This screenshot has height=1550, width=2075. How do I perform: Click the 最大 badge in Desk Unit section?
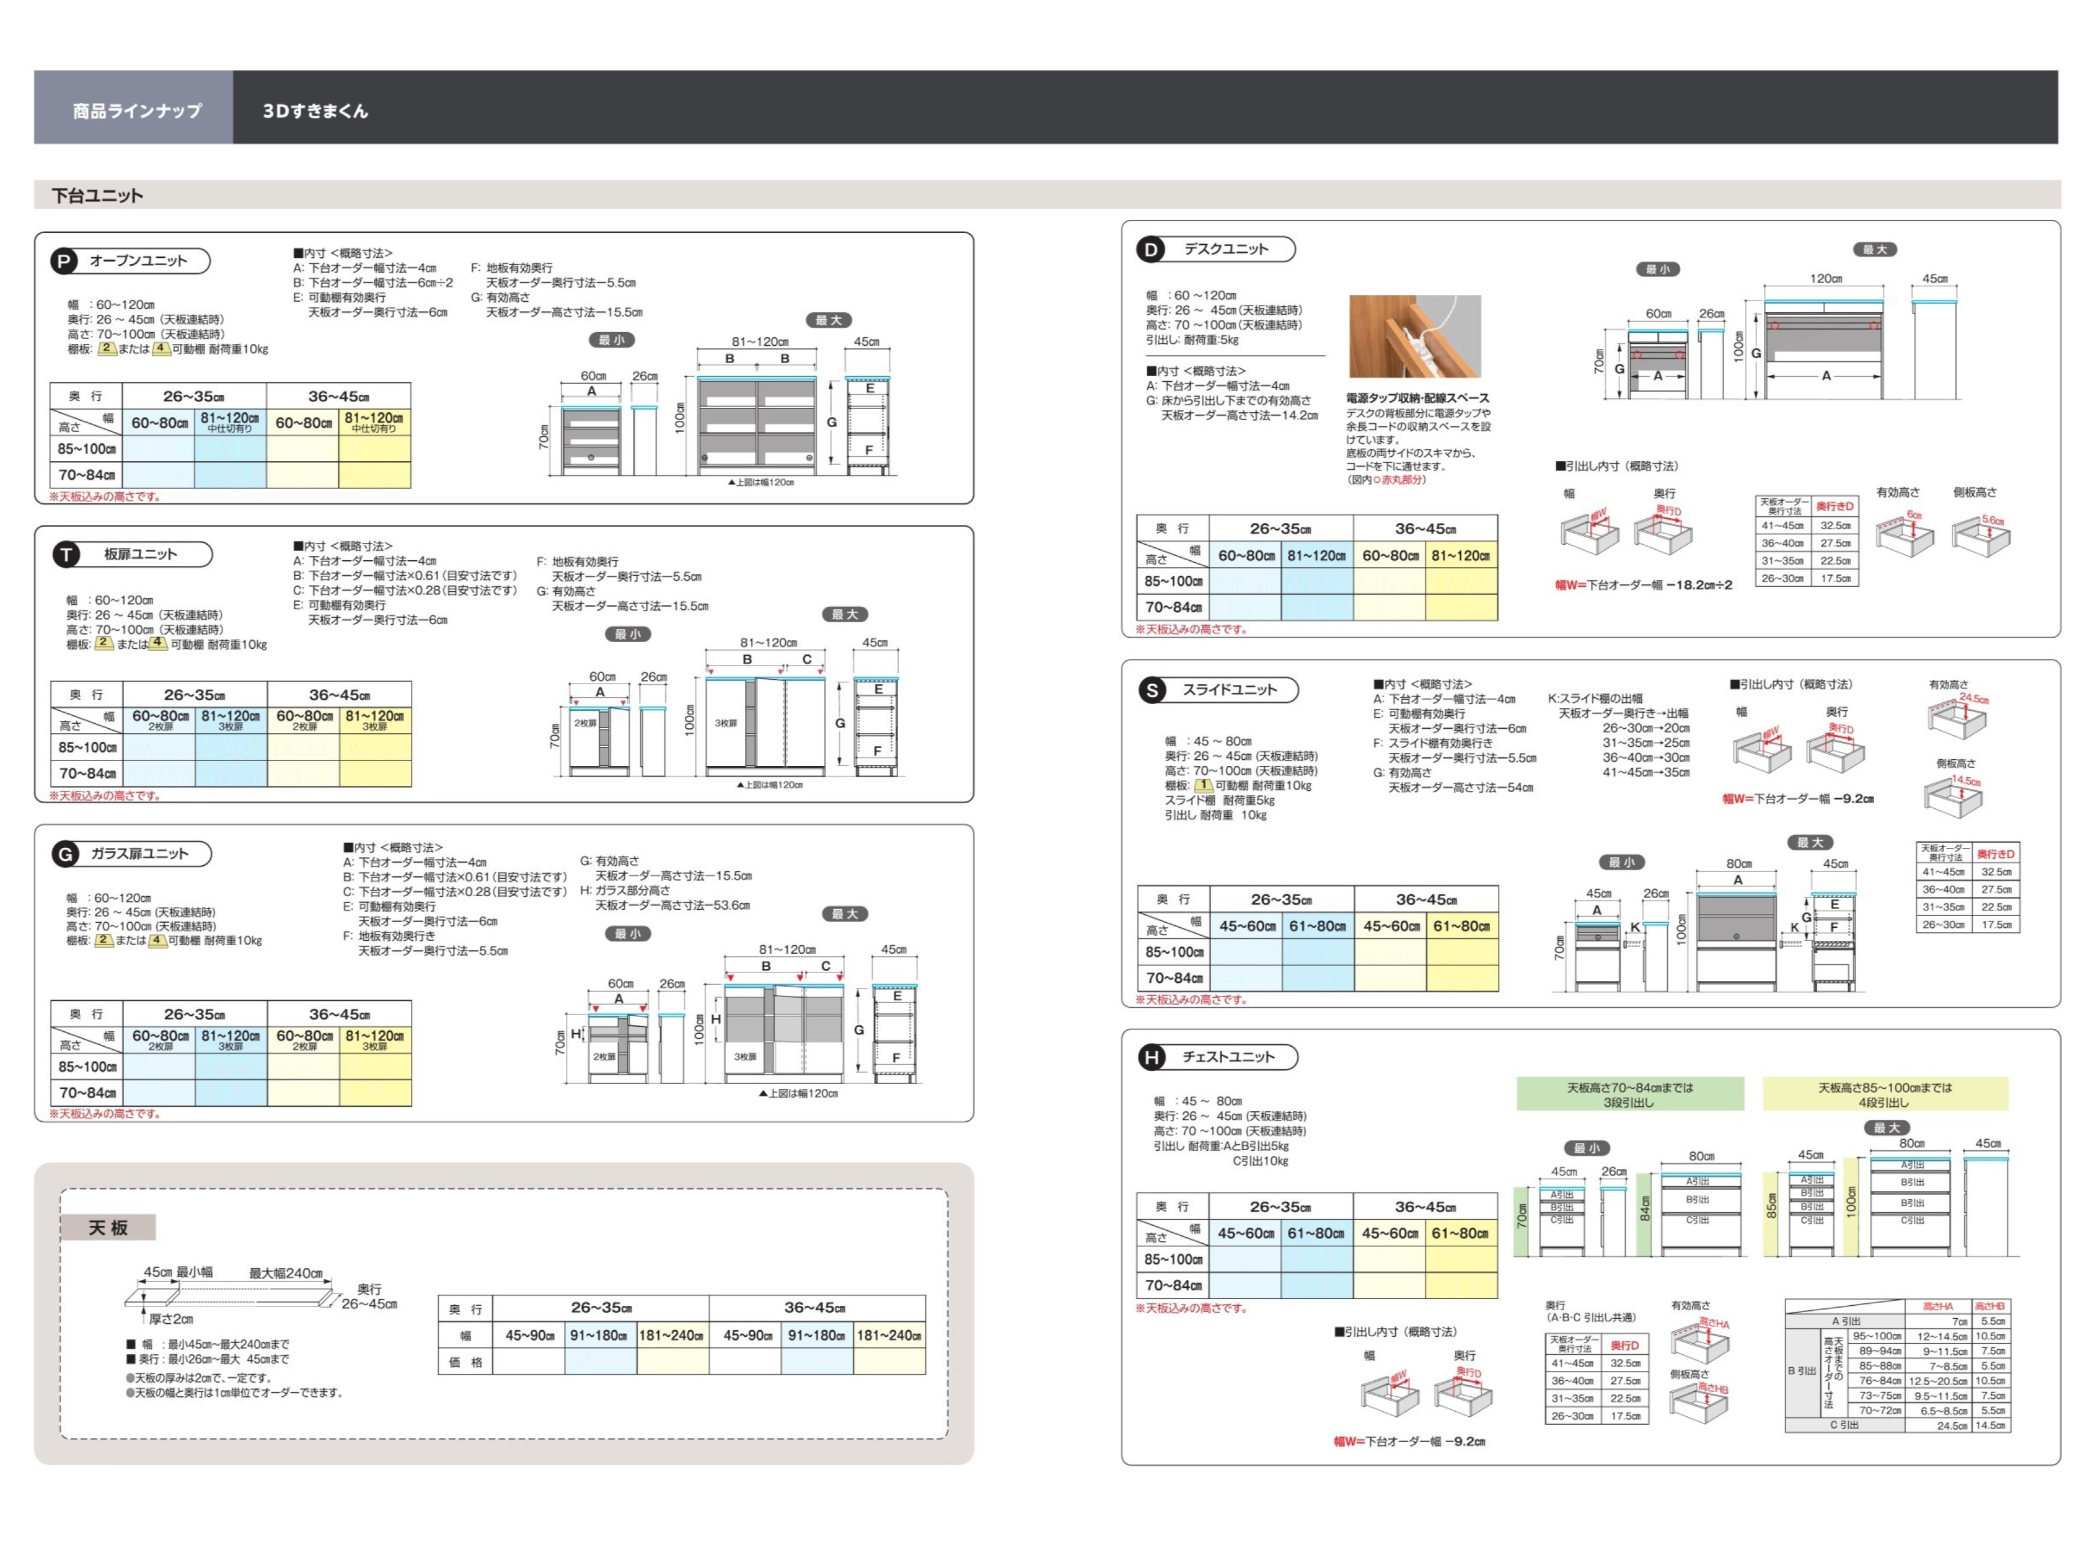coord(1874,250)
